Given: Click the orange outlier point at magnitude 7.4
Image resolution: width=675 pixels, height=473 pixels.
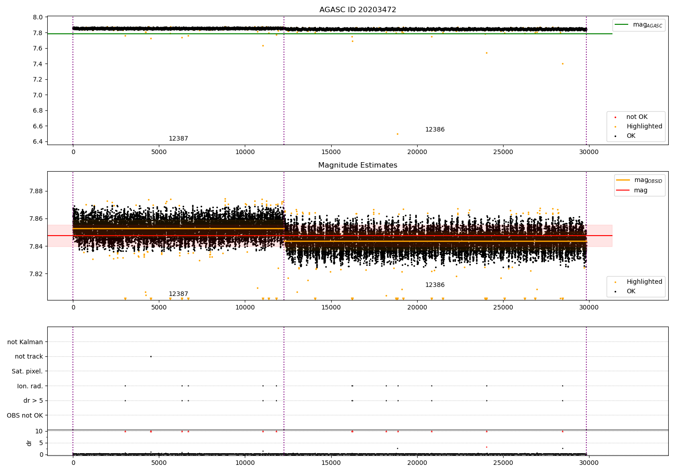Looking at the screenshot, I should click(x=562, y=64).
